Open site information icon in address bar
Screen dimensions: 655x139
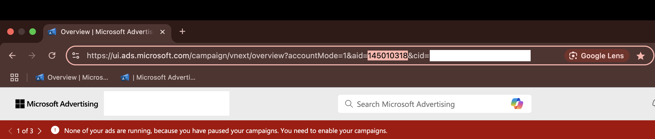point(76,56)
